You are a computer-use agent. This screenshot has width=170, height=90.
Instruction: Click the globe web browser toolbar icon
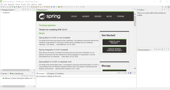click(51, 7)
